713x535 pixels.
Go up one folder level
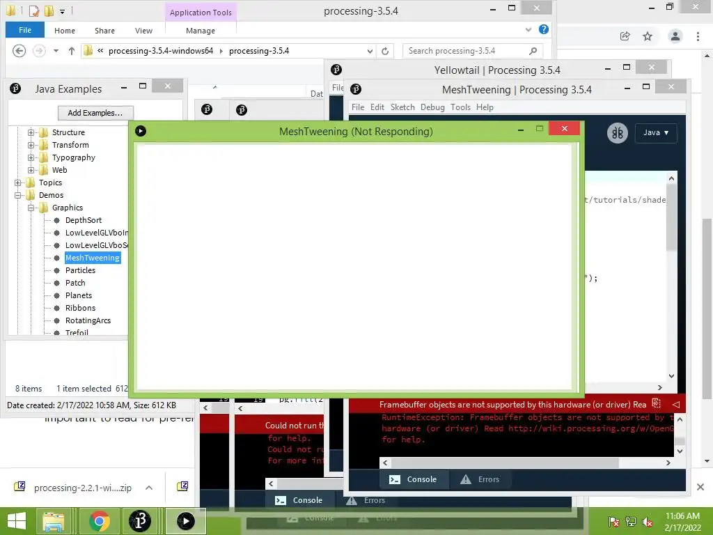click(72, 50)
